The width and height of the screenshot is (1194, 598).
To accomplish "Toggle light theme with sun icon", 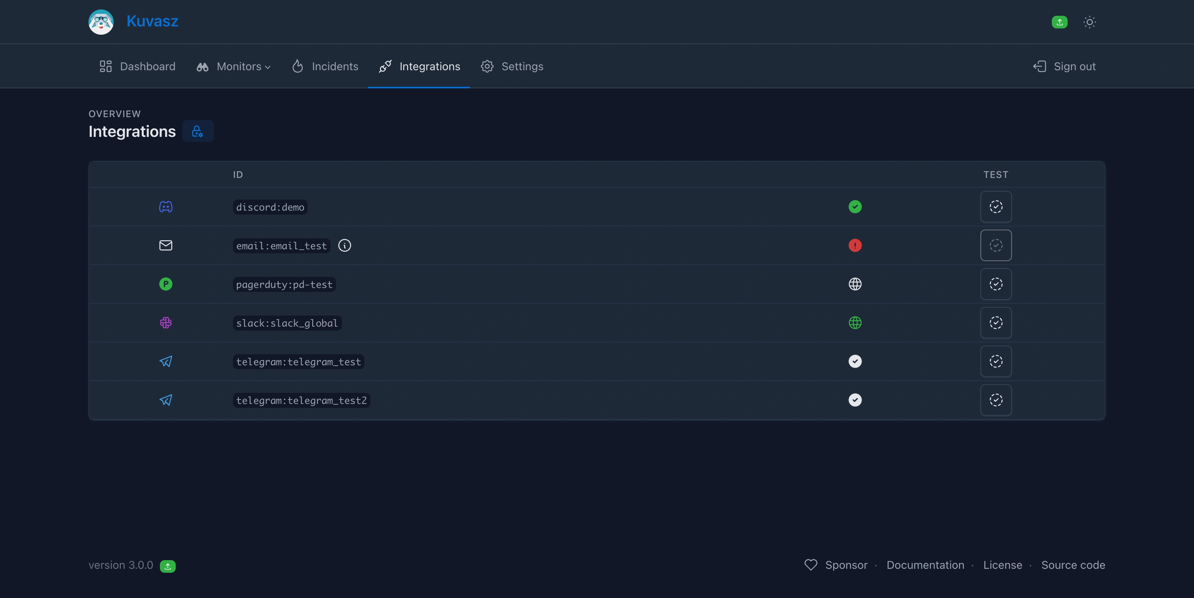I will click(x=1089, y=22).
